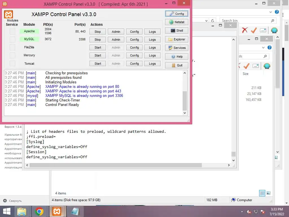Click the shell icon in upper Explorer toolbar

[274, 30]
